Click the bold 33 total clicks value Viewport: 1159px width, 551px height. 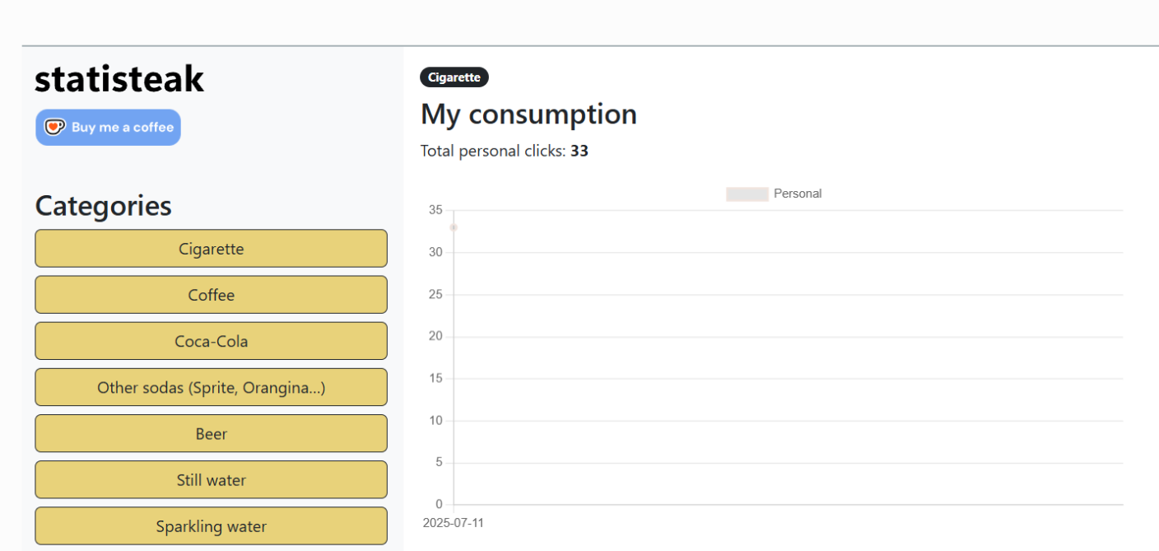[579, 151]
